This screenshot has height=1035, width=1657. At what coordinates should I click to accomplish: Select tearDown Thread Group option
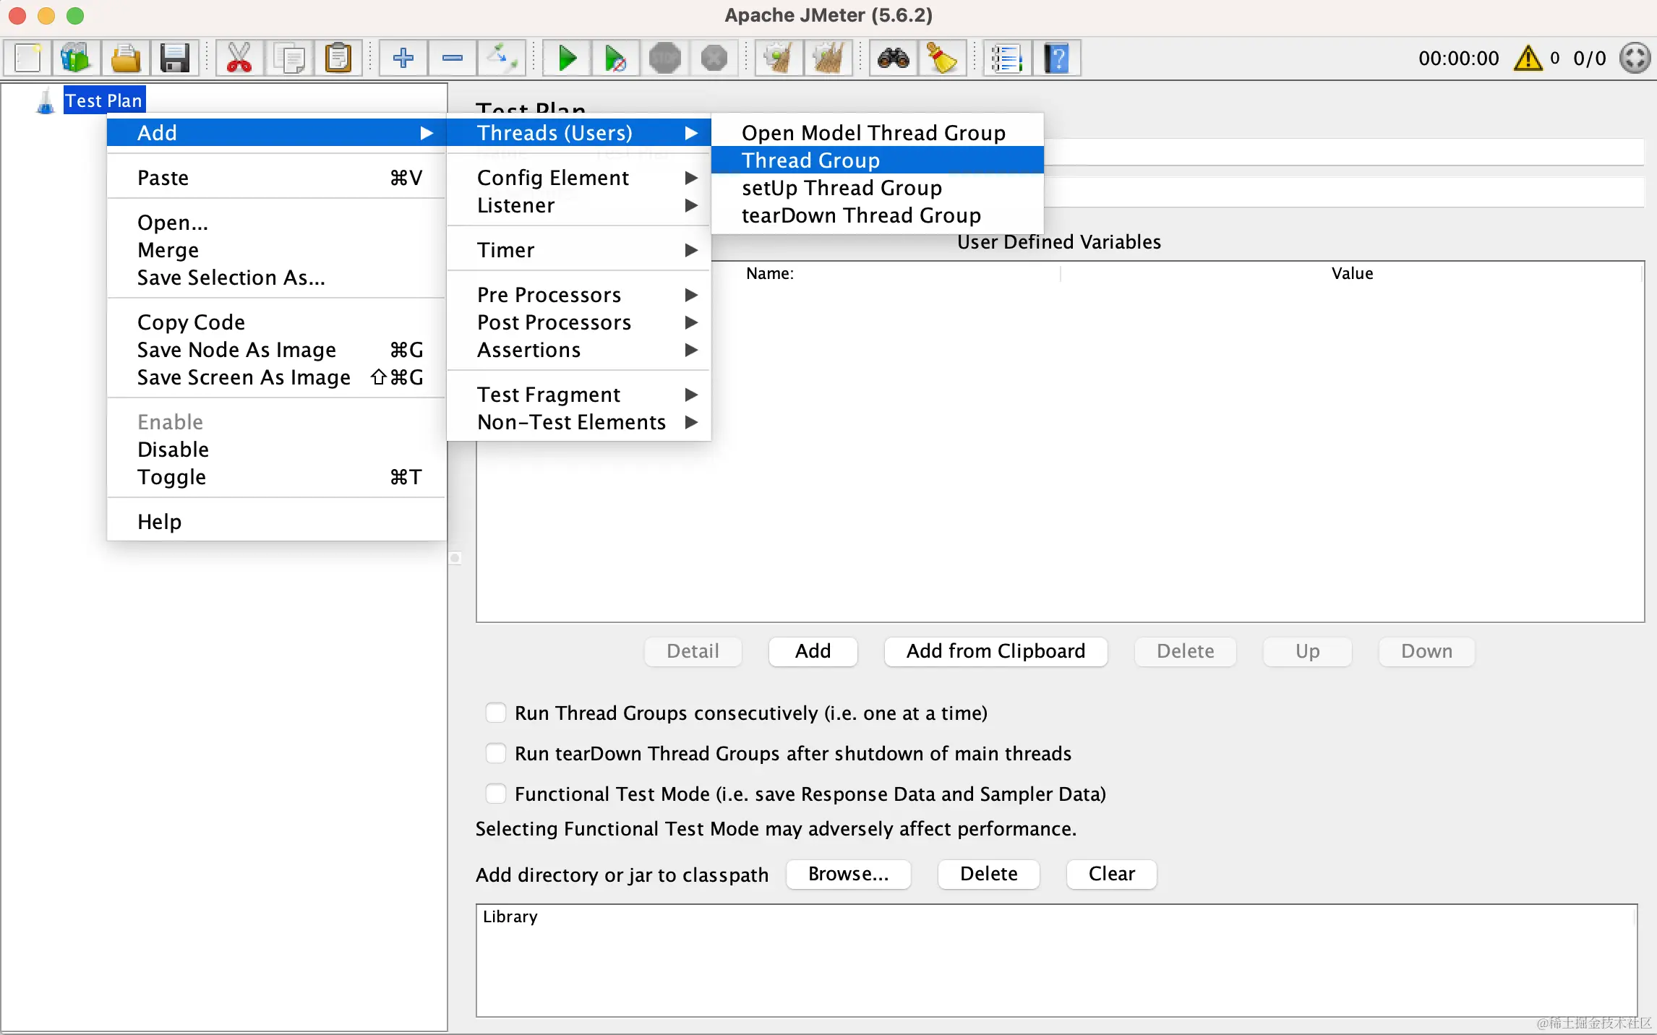[x=878, y=215]
